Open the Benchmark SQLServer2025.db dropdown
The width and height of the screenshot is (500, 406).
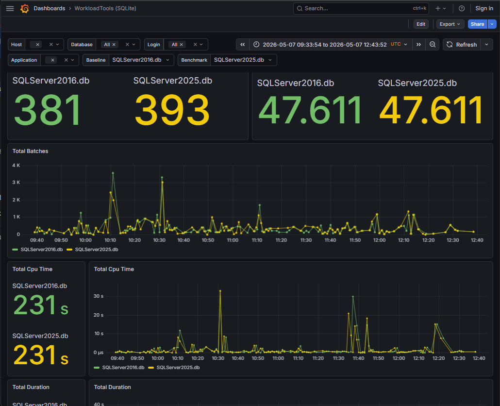243,60
